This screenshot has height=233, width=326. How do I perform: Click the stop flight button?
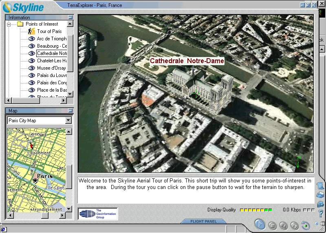273,225
